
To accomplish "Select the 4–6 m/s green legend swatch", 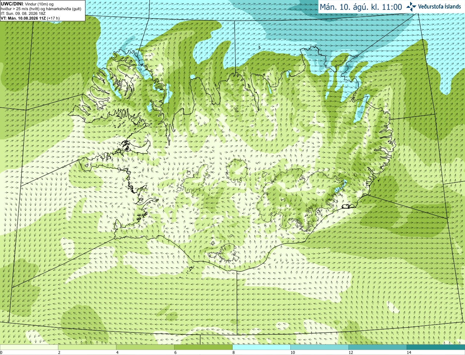I will (x=145, y=347).
